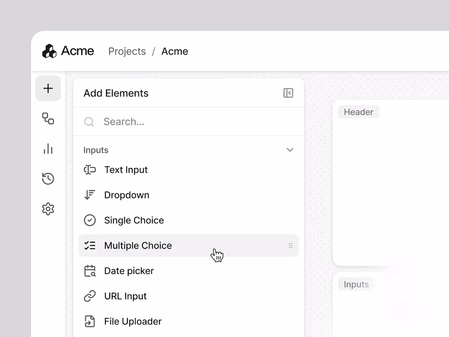The height and width of the screenshot is (337, 449).
Task: Open the analytics bar chart in sidebar
Action: (48, 149)
